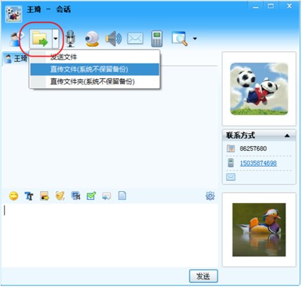This screenshot has height=288, width=301.
Task: Click the mobile number link 15035874698
Action: coord(258,163)
